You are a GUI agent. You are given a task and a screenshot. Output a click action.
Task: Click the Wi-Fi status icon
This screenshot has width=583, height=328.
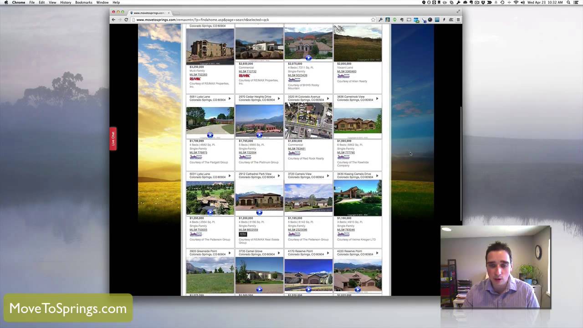pos(516,3)
